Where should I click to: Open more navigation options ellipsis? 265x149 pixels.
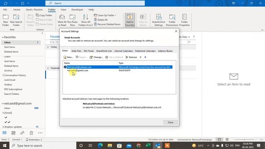click(40, 133)
